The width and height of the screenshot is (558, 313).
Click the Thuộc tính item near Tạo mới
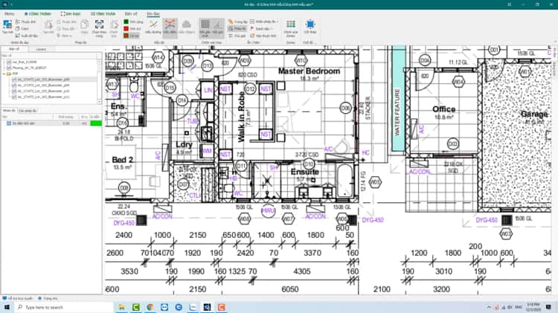click(25, 22)
